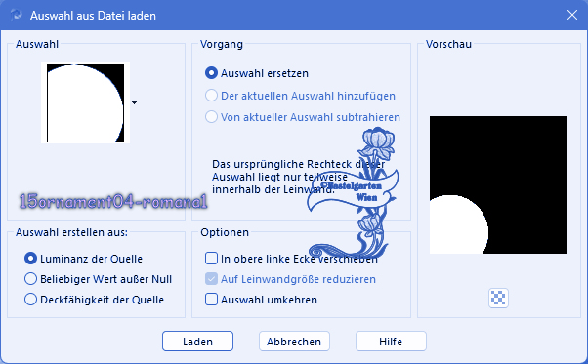588x364 pixels.
Task: Click the Optionen group label
Action: (x=225, y=232)
